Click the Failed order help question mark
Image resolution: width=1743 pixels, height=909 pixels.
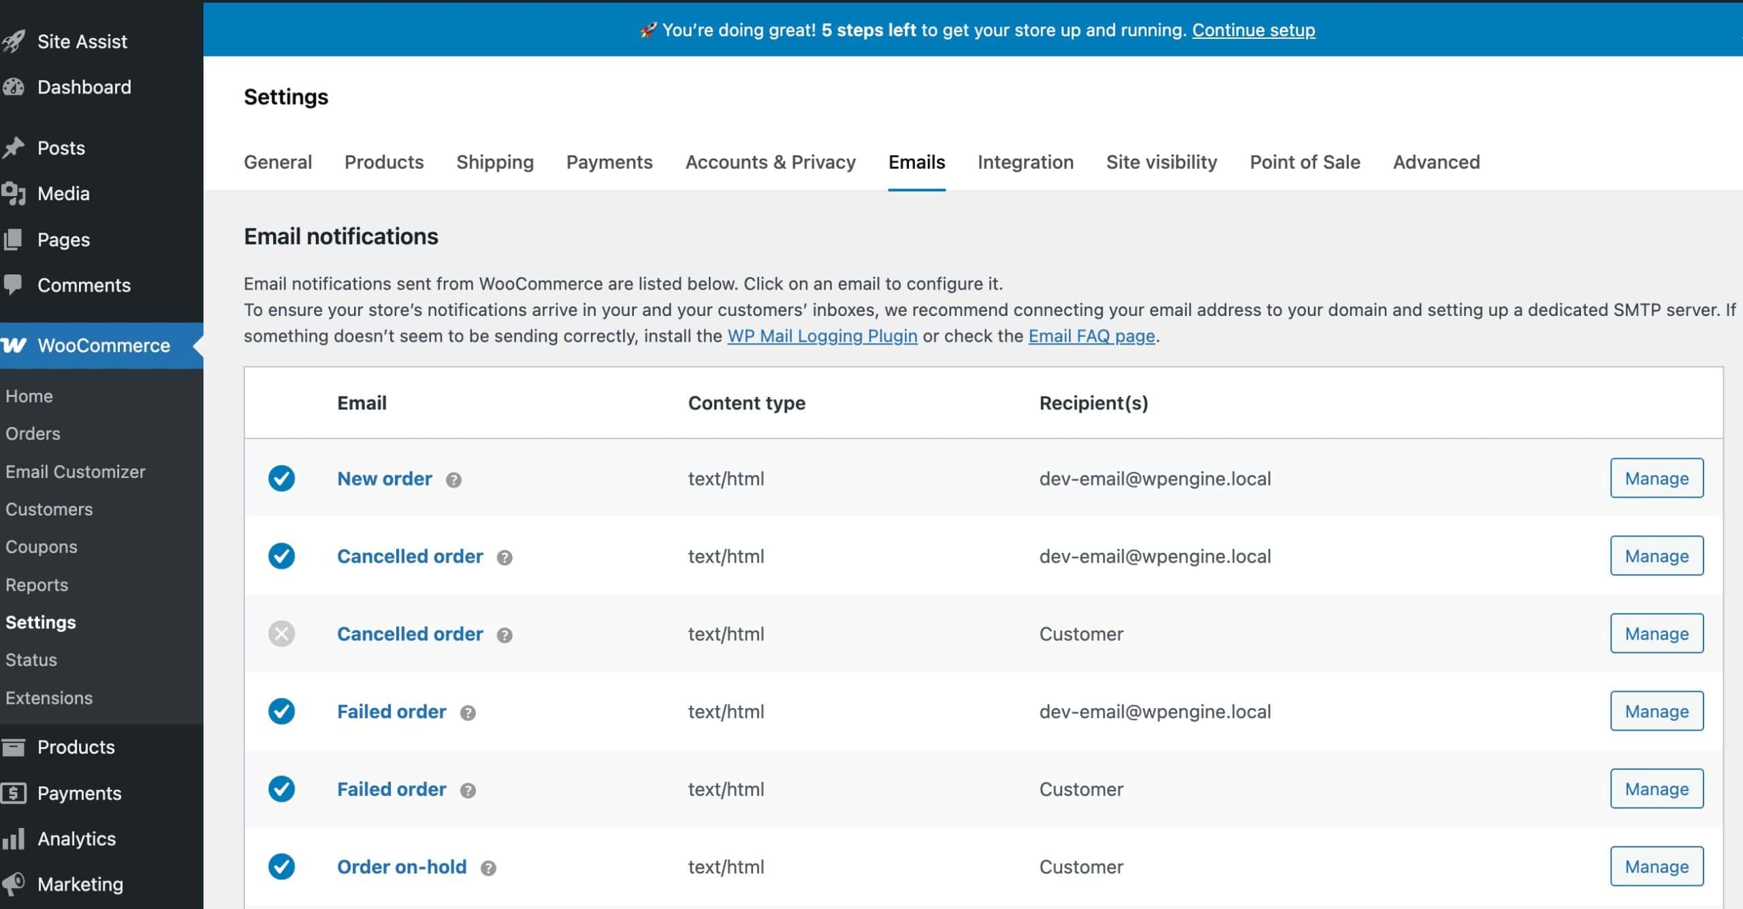tap(468, 712)
